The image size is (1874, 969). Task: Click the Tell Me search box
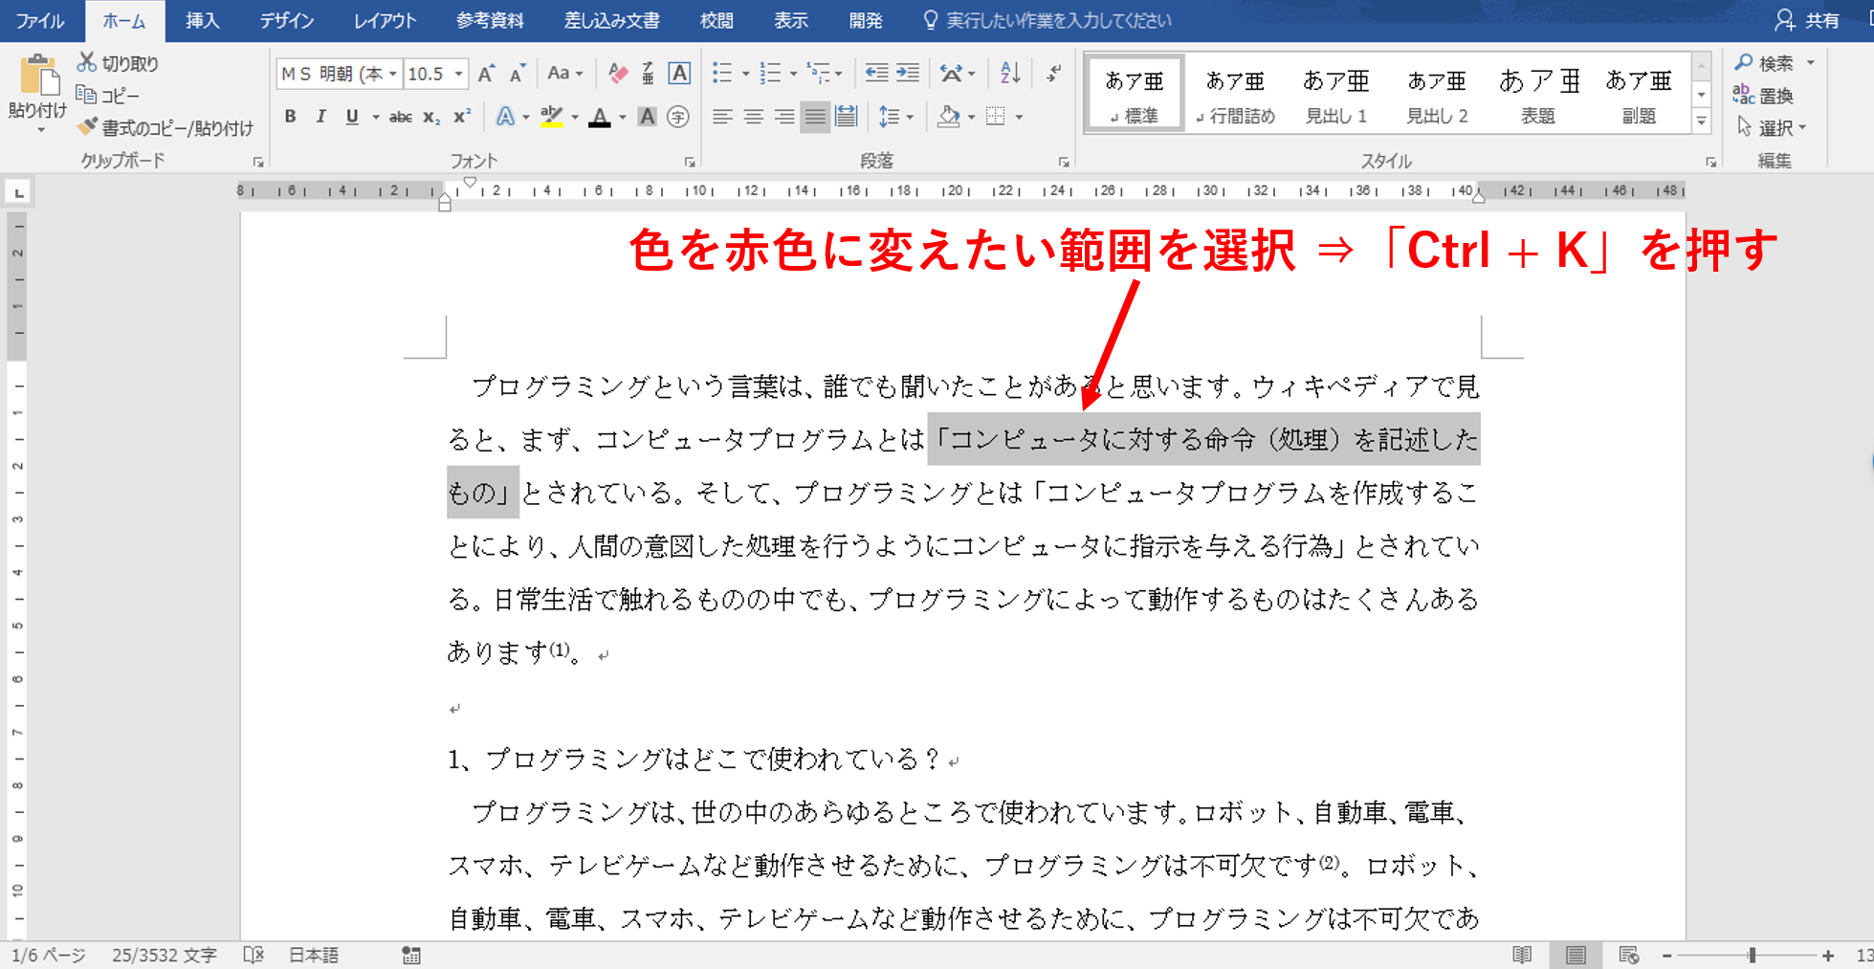click(x=1047, y=20)
